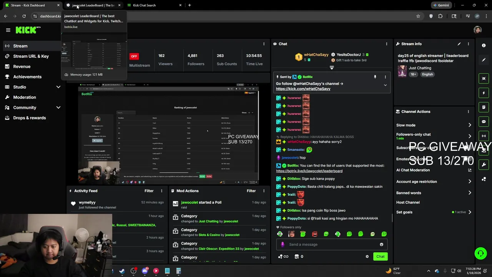Open the hamburger menu beside Kick logo
Viewport: 492px width, 277px height.
(x=8, y=30)
